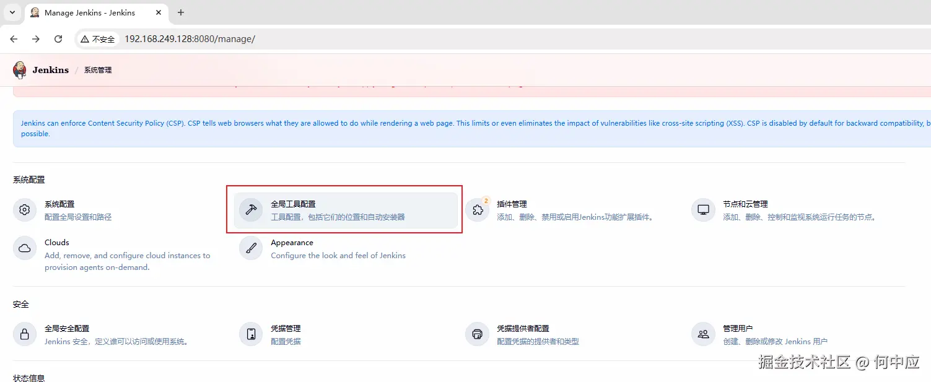931x382 pixels.
Task: Click the 系统管理 breadcrumb
Action: pyautogui.click(x=98, y=70)
